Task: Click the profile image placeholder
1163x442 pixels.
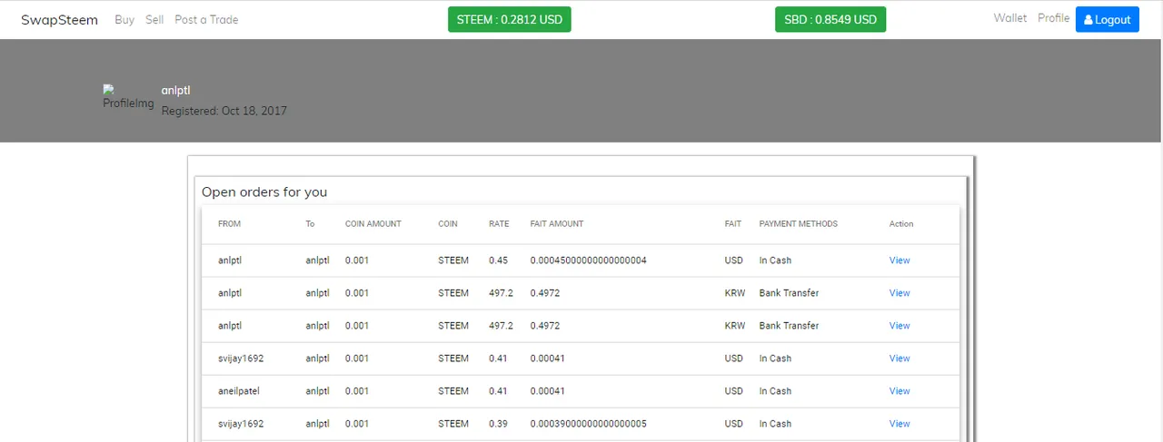Action: (x=128, y=97)
